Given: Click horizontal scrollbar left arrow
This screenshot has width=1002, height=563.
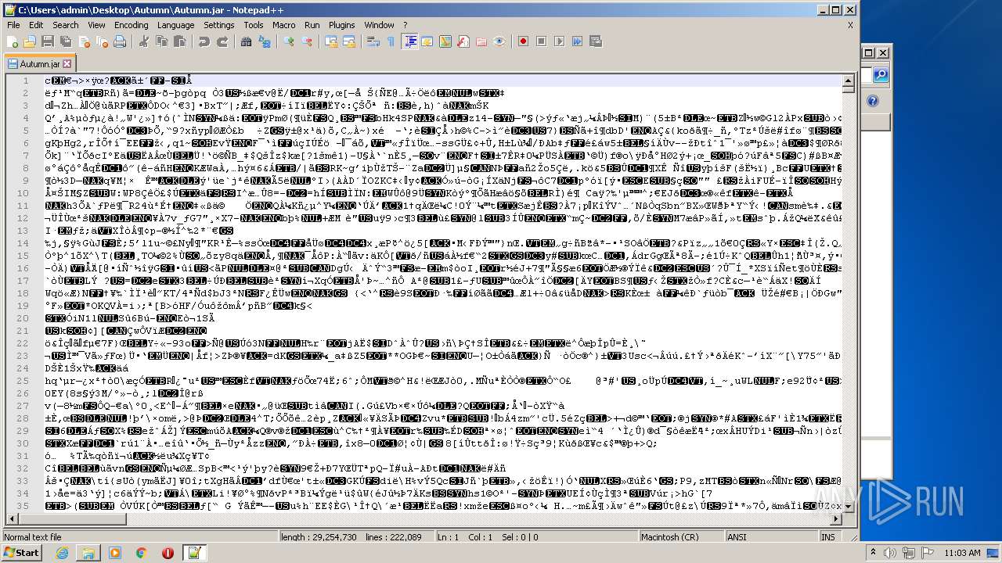Looking at the screenshot, I should 11,518.
